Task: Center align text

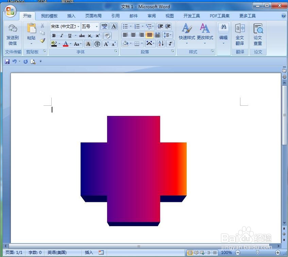Action: click(x=133, y=35)
